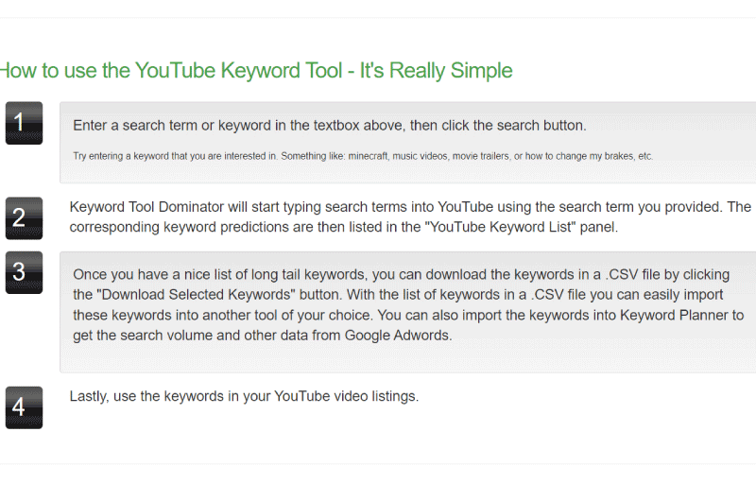Click the step 2 number badge
The width and height of the screenshot is (756, 501).
[25, 218]
